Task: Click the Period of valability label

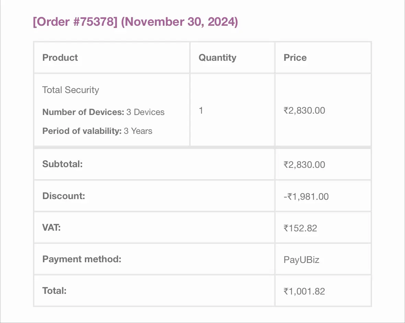Action: tap(82, 131)
